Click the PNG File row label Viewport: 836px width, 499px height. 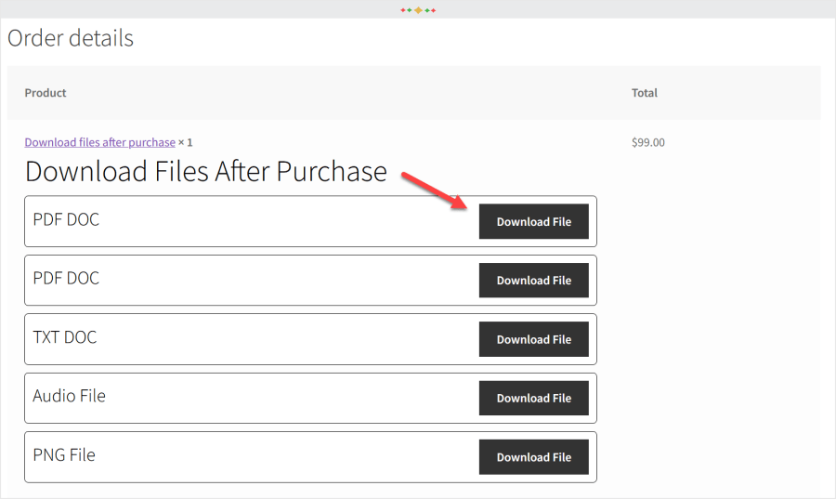64,455
